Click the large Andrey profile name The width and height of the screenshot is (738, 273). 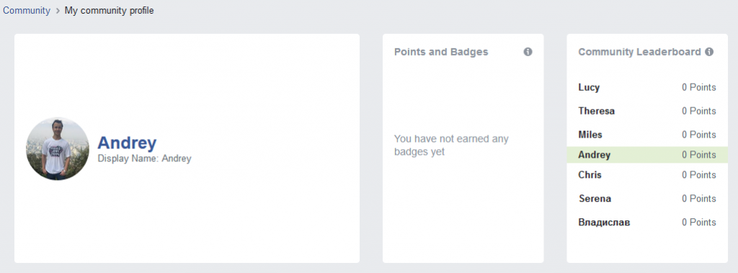click(127, 143)
